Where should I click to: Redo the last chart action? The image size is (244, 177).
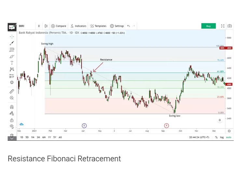click(x=134, y=26)
